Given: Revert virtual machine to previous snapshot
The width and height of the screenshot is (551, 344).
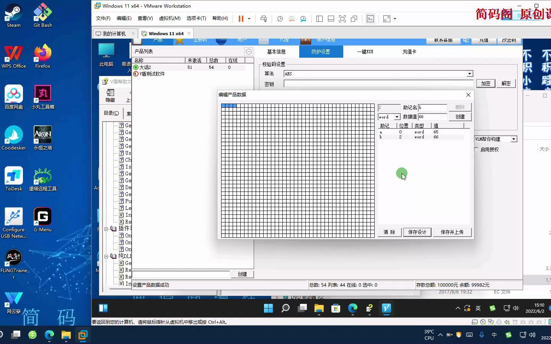Looking at the screenshot, I should pyautogui.click(x=292, y=18).
